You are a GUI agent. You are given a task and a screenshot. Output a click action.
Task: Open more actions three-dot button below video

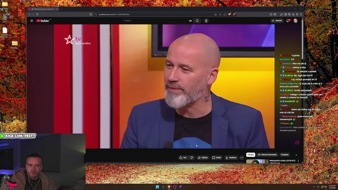tap(242, 158)
